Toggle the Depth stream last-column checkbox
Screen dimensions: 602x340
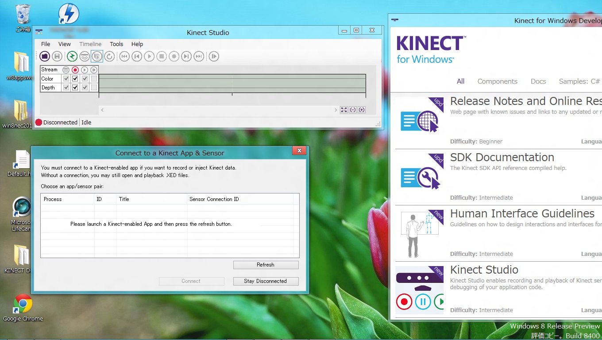[x=94, y=88]
